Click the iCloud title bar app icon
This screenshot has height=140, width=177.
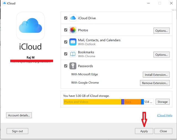click(4, 3)
